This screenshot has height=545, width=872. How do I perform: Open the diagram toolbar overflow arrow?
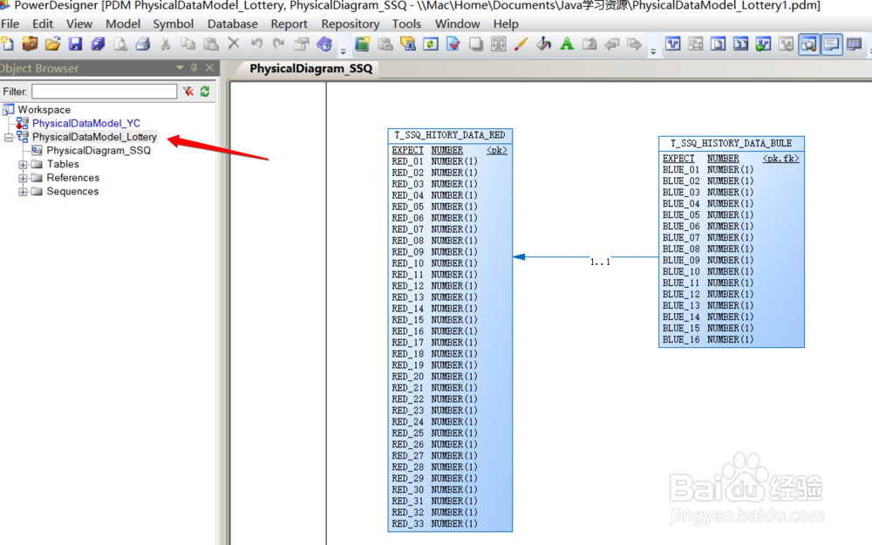point(653,51)
